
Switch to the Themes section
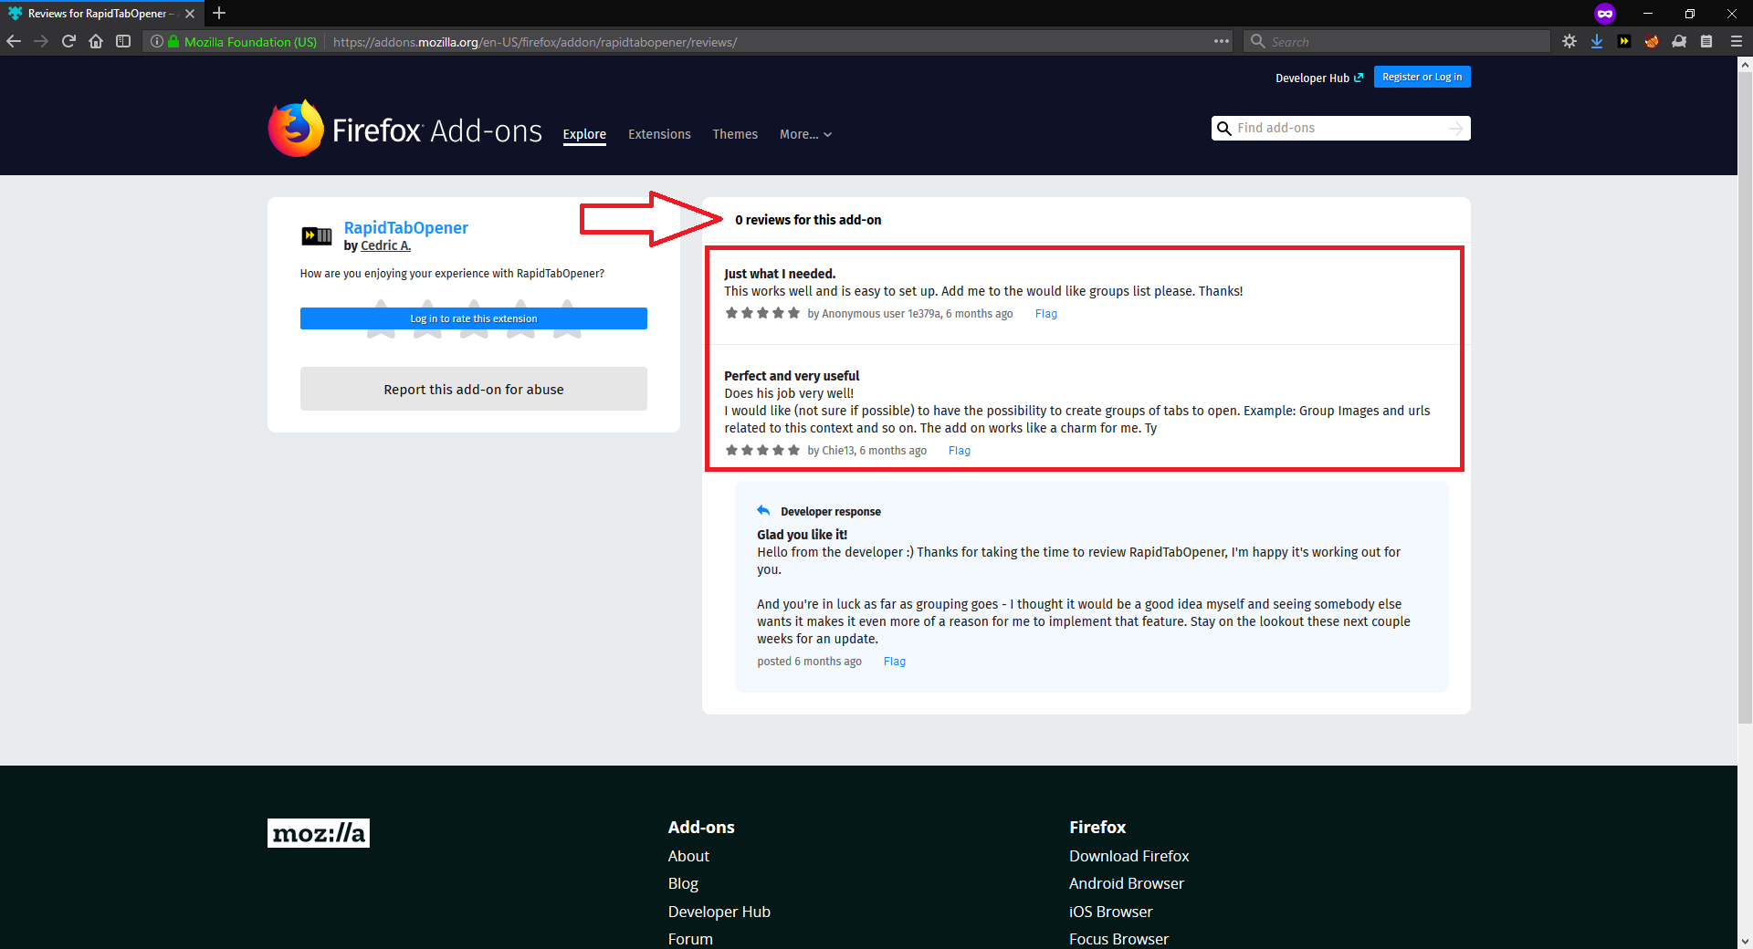click(x=734, y=134)
